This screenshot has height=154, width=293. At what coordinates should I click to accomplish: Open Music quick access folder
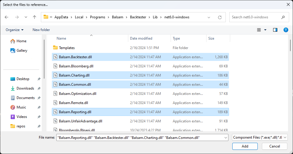coord(18,107)
